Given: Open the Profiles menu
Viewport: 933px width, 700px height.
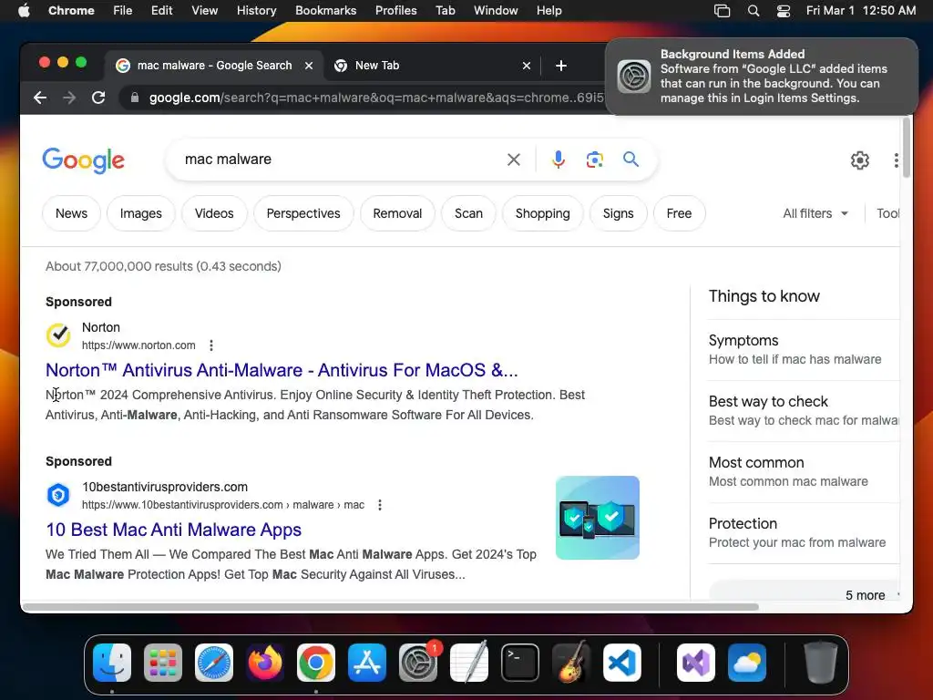Looking at the screenshot, I should click(x=395, y=11).
